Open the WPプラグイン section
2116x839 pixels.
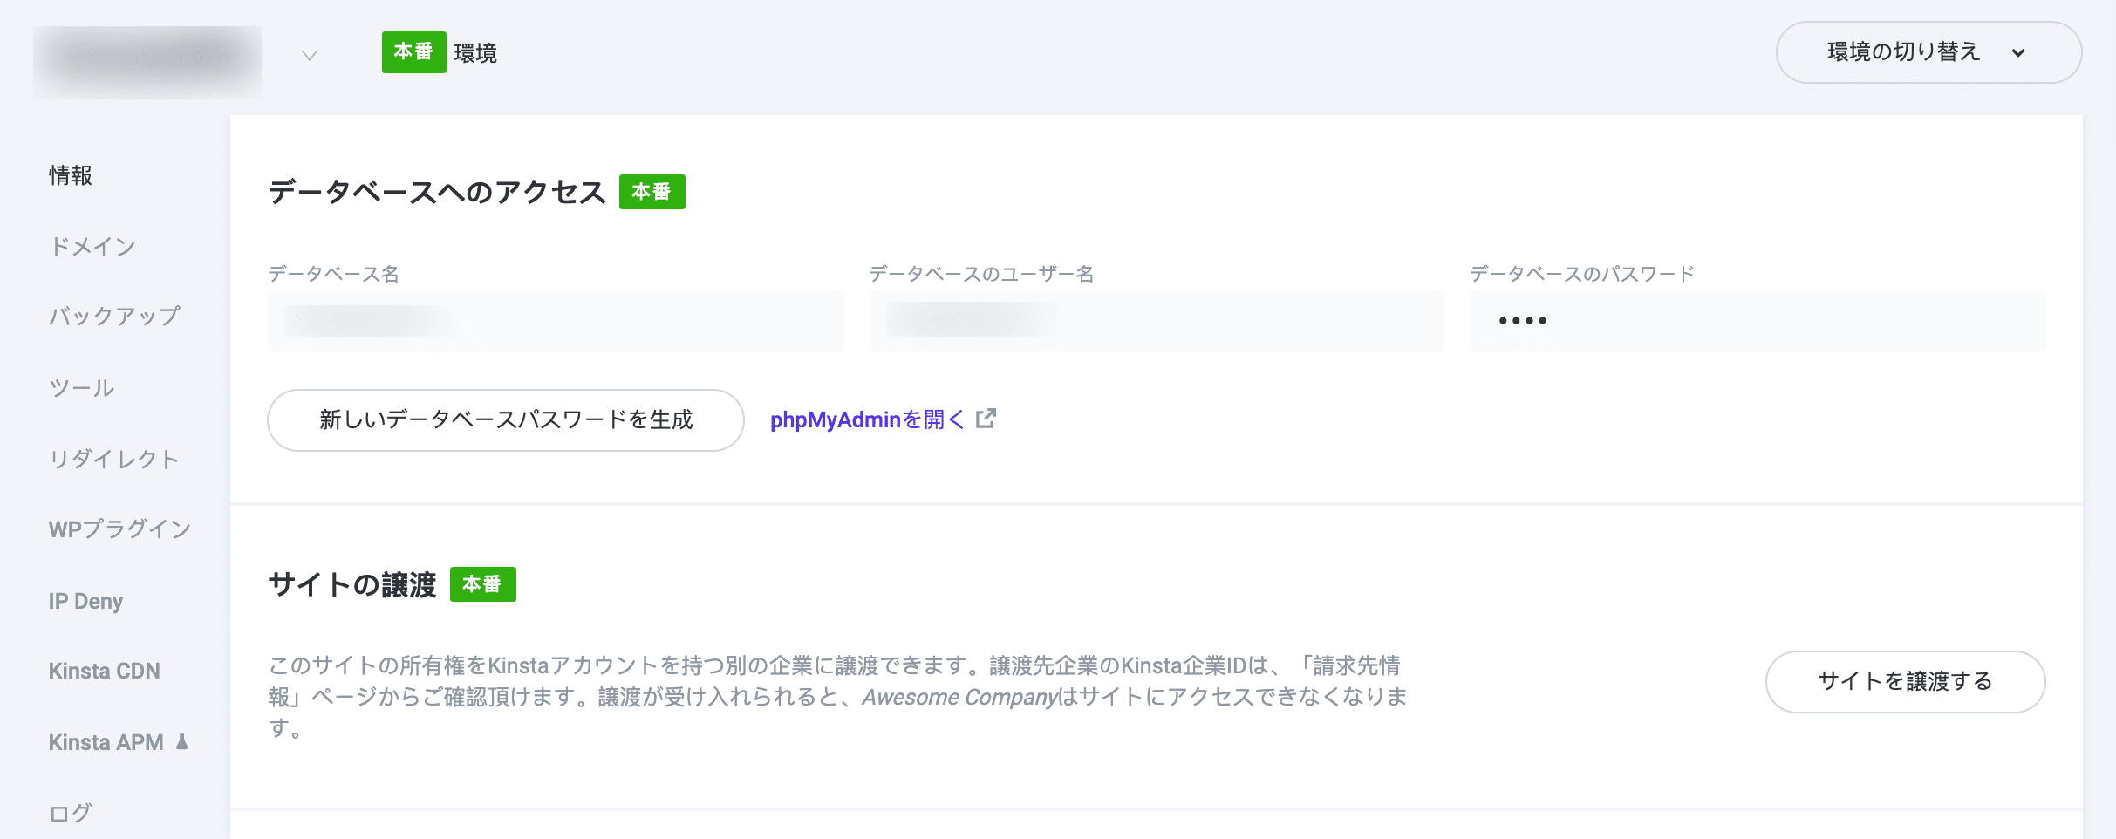click(x=119, y=529)
